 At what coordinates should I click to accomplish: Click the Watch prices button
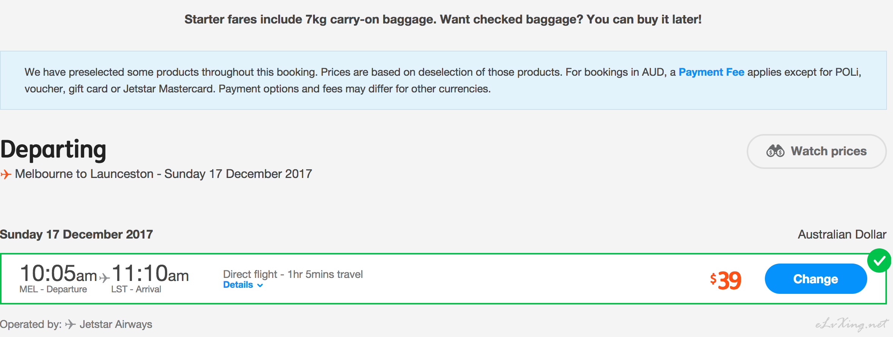(816, 151)
